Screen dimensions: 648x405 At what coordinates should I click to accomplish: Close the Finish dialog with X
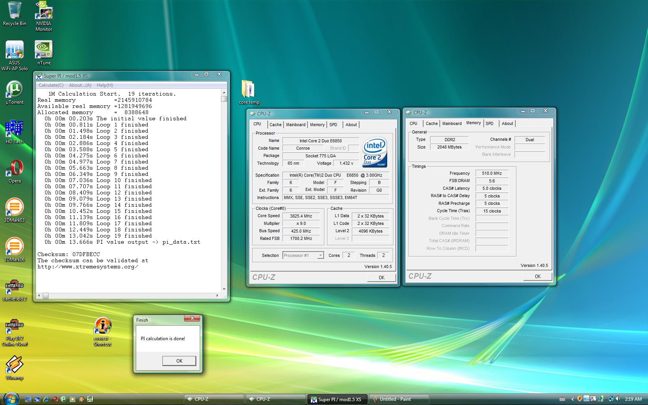(x=192, y=318)
